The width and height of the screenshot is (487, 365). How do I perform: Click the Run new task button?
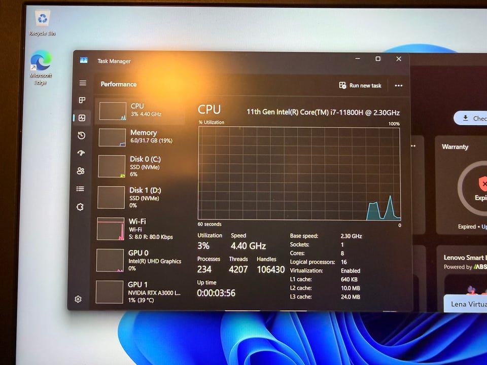point(360,85)
